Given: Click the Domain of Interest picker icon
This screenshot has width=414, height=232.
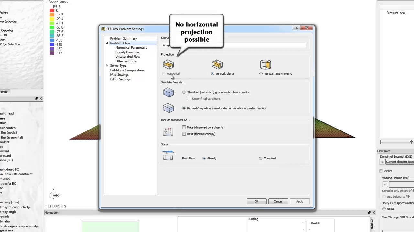Looking at the screenshot, I should (382, 162).
